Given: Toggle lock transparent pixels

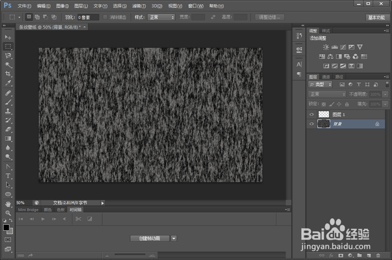Looking at the screenshot, I should pyautogui.click(x=324, y=104).
